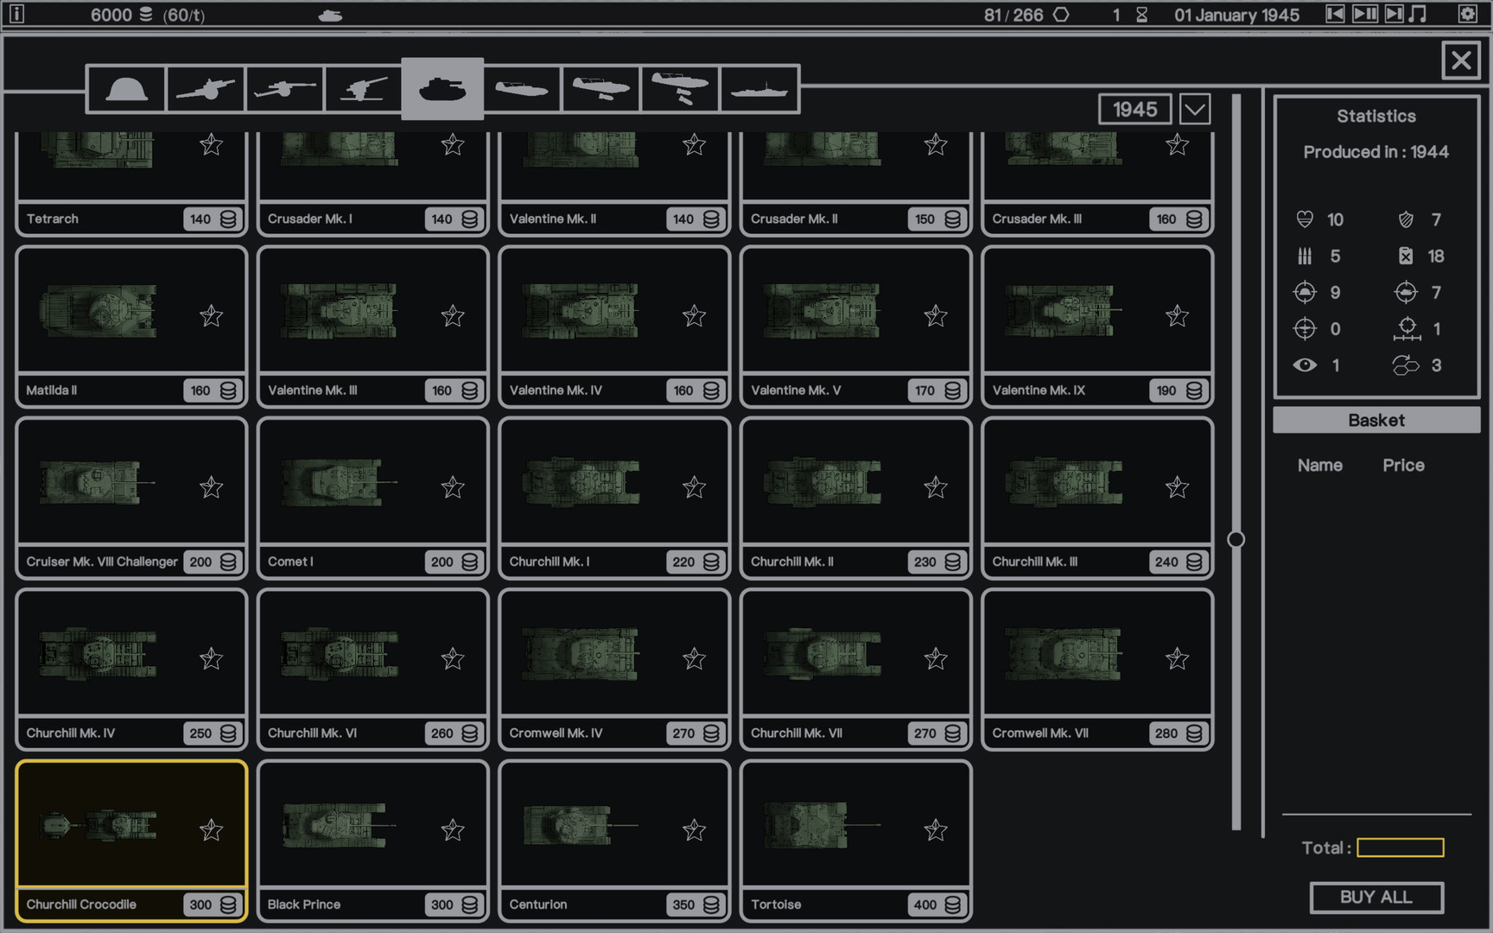Click the slow-down time speed icon
1493x933 pixels.
click(1335, 14)
